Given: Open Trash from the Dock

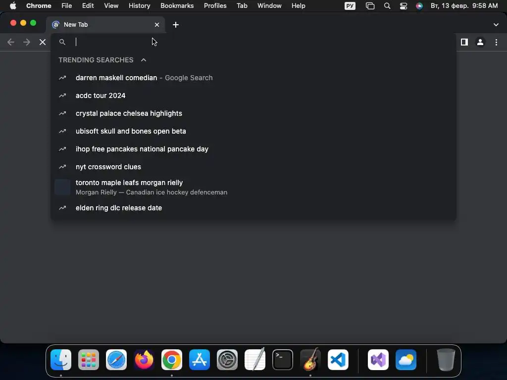Looking at the screenshot, I should pyautogui.click(x=446, y=360).
